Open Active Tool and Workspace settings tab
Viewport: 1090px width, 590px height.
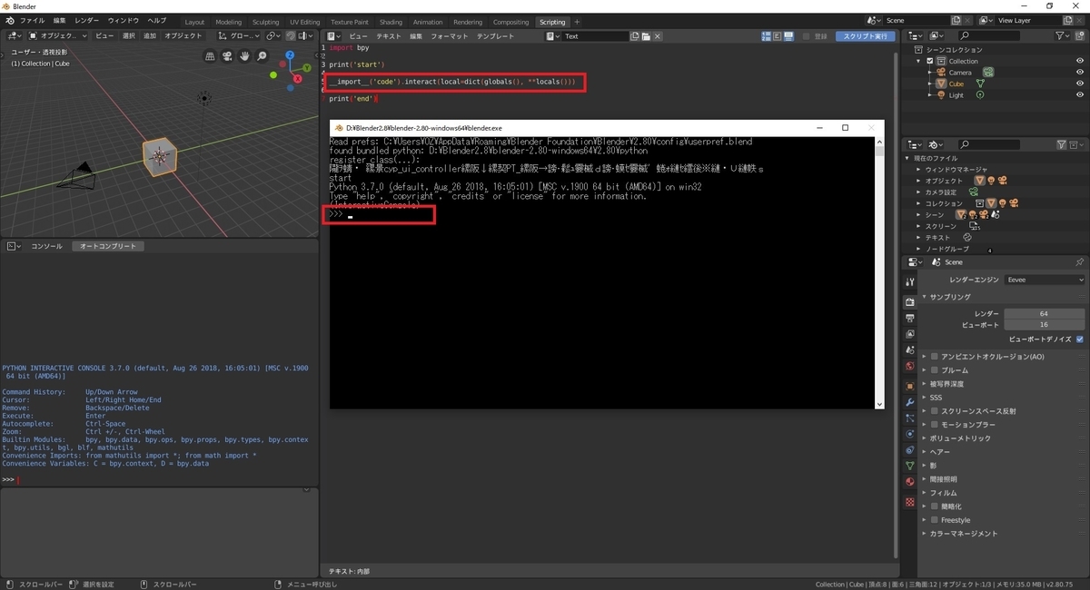click(x=909, y=281)
